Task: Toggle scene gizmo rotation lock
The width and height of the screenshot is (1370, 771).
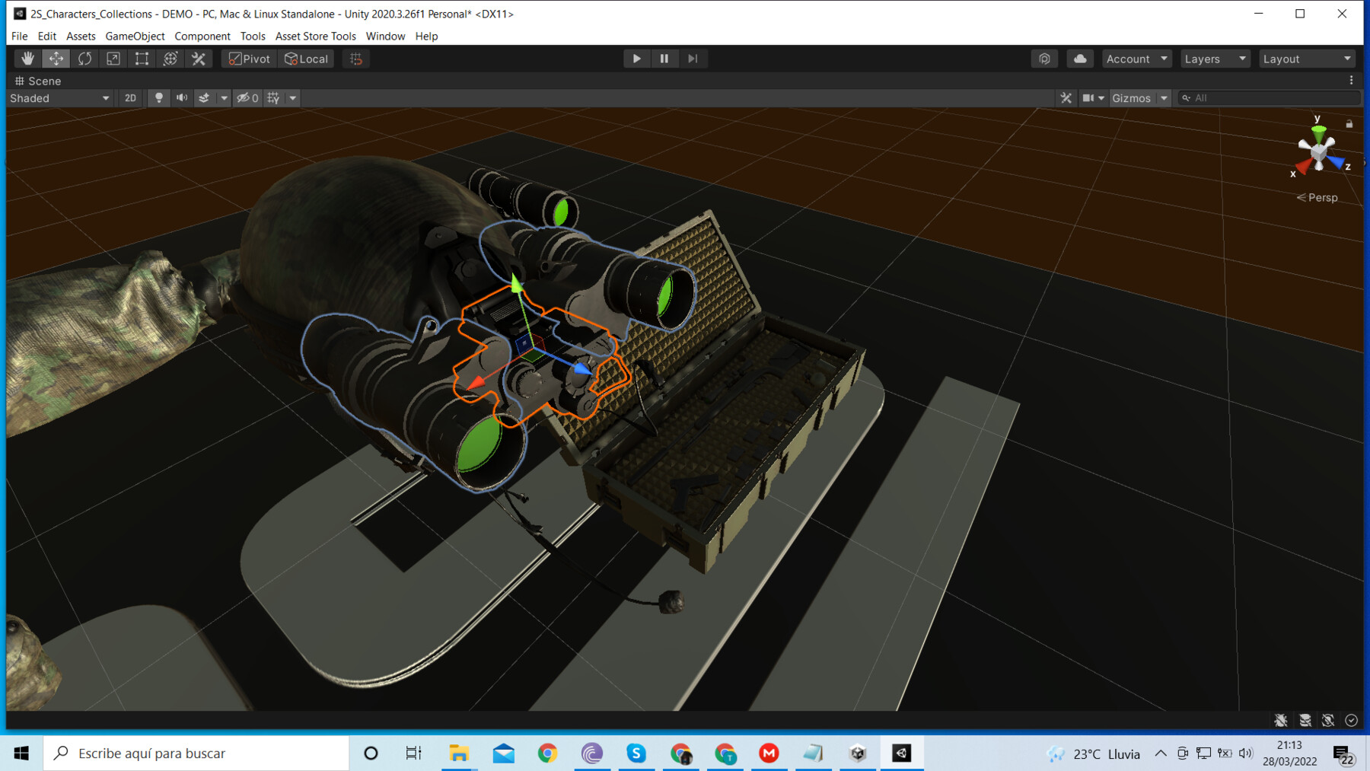Action: click(x=1349, y=123)
